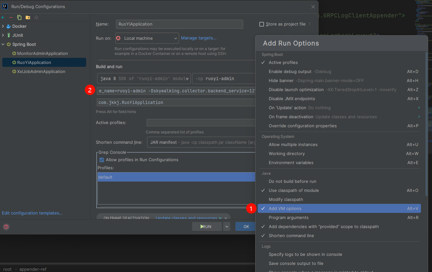Click the Spring Boot power icon
Screen dimensions: 432x272
point(9,45)
